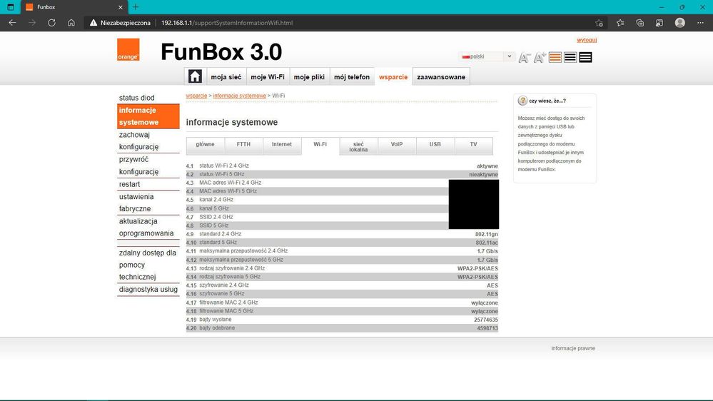Select the orange contrast theme icon
Image resolution: width=713 pixels, height=401 pixels.
click(x=555, y=57)
